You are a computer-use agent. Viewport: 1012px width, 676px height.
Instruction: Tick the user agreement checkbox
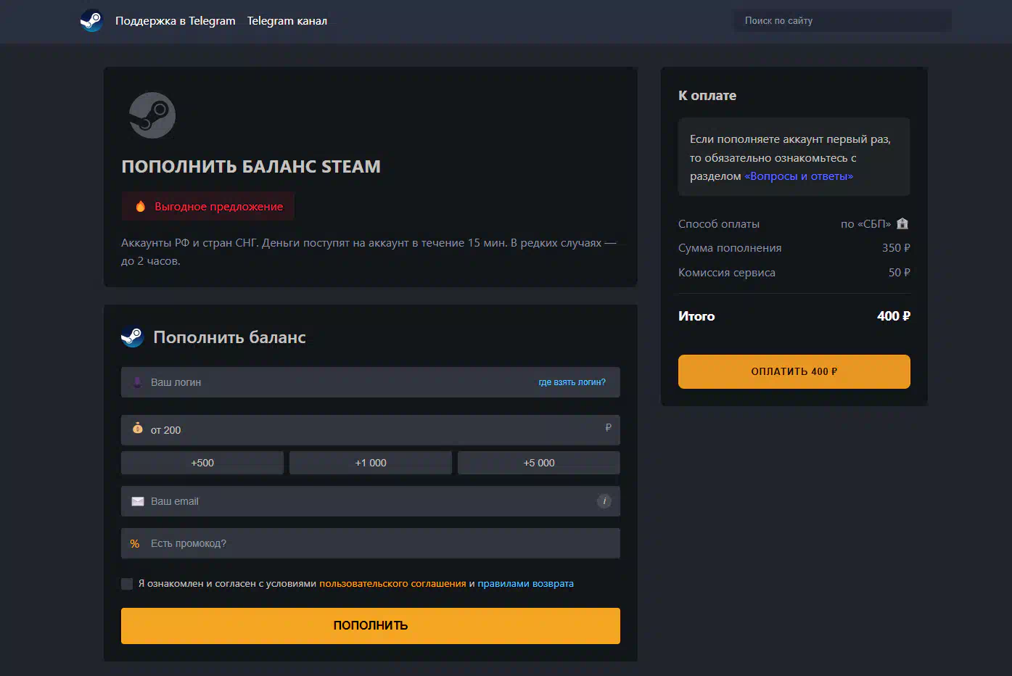(127, 584)
